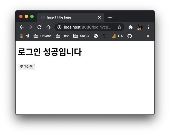Image resolution: width=170 pixels, height=135 pixels.
Task: Open a new tab with plus button
Action: click(x=110, y=17)
